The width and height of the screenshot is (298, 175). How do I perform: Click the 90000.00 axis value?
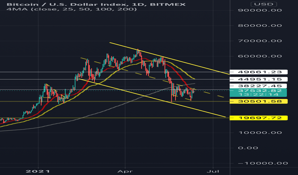point(260,10)
